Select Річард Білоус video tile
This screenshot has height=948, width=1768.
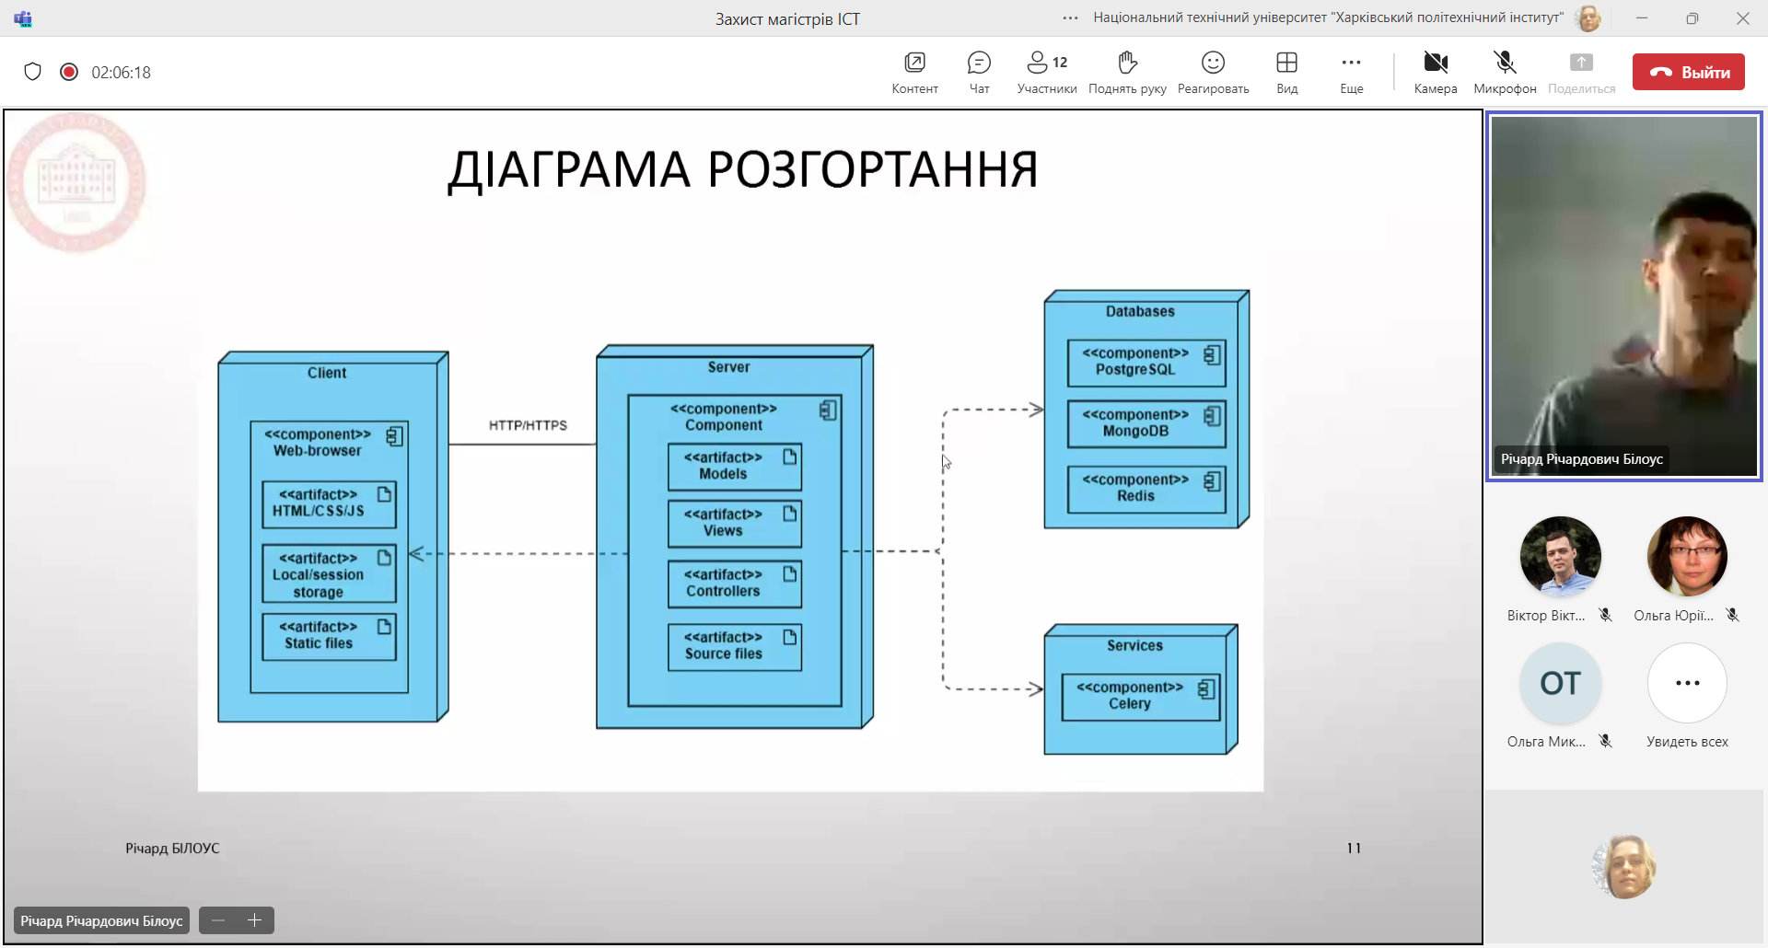click(x=1623, y=295)
